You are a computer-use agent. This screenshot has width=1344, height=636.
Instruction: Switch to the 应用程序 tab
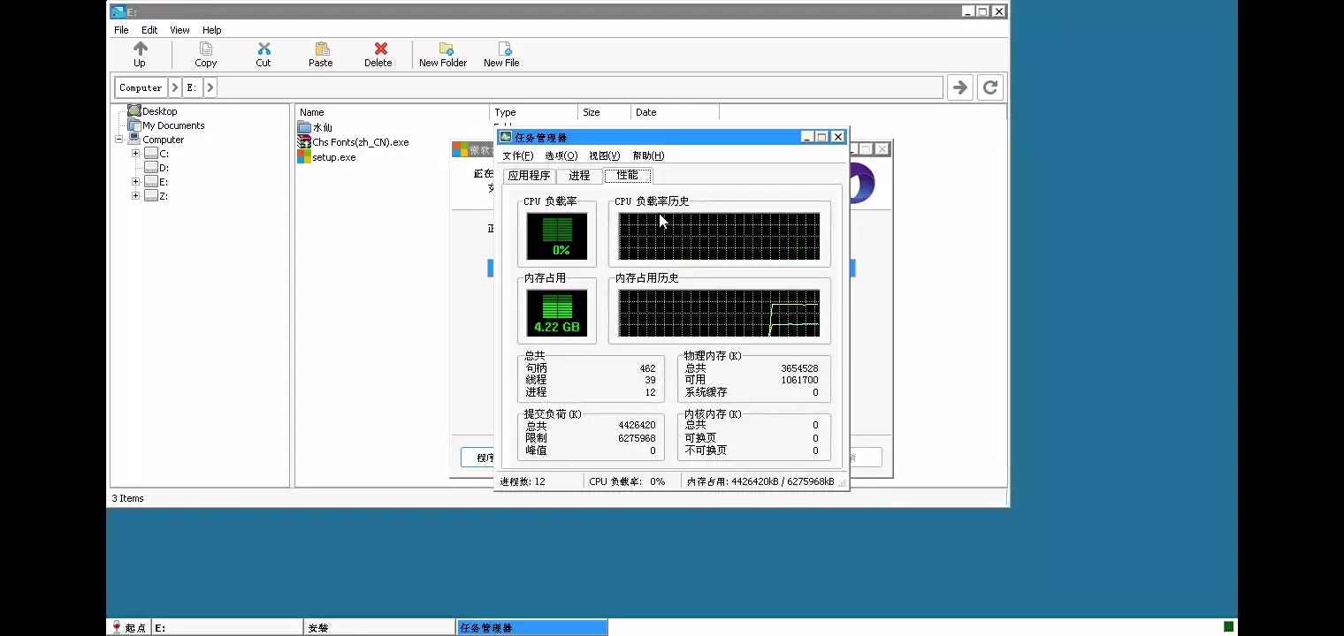[x=529, y=176]
